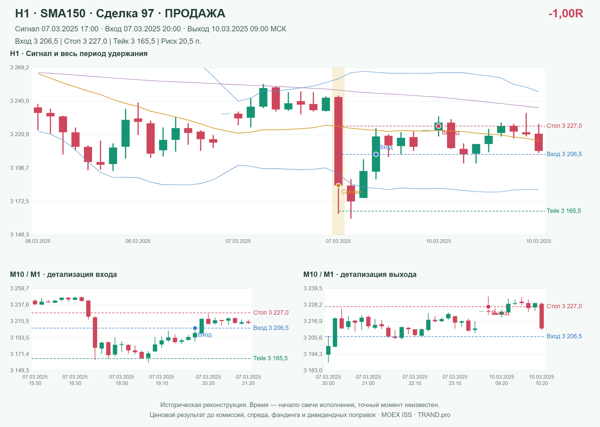Click the '07.03.2025 20:20' time label in entry chart
The image size is (600, 427).
tap(208, 380)
